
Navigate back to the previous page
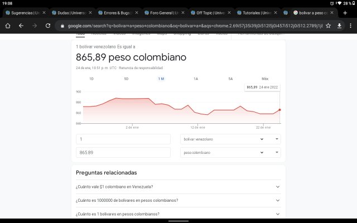(x=21, y=26)
